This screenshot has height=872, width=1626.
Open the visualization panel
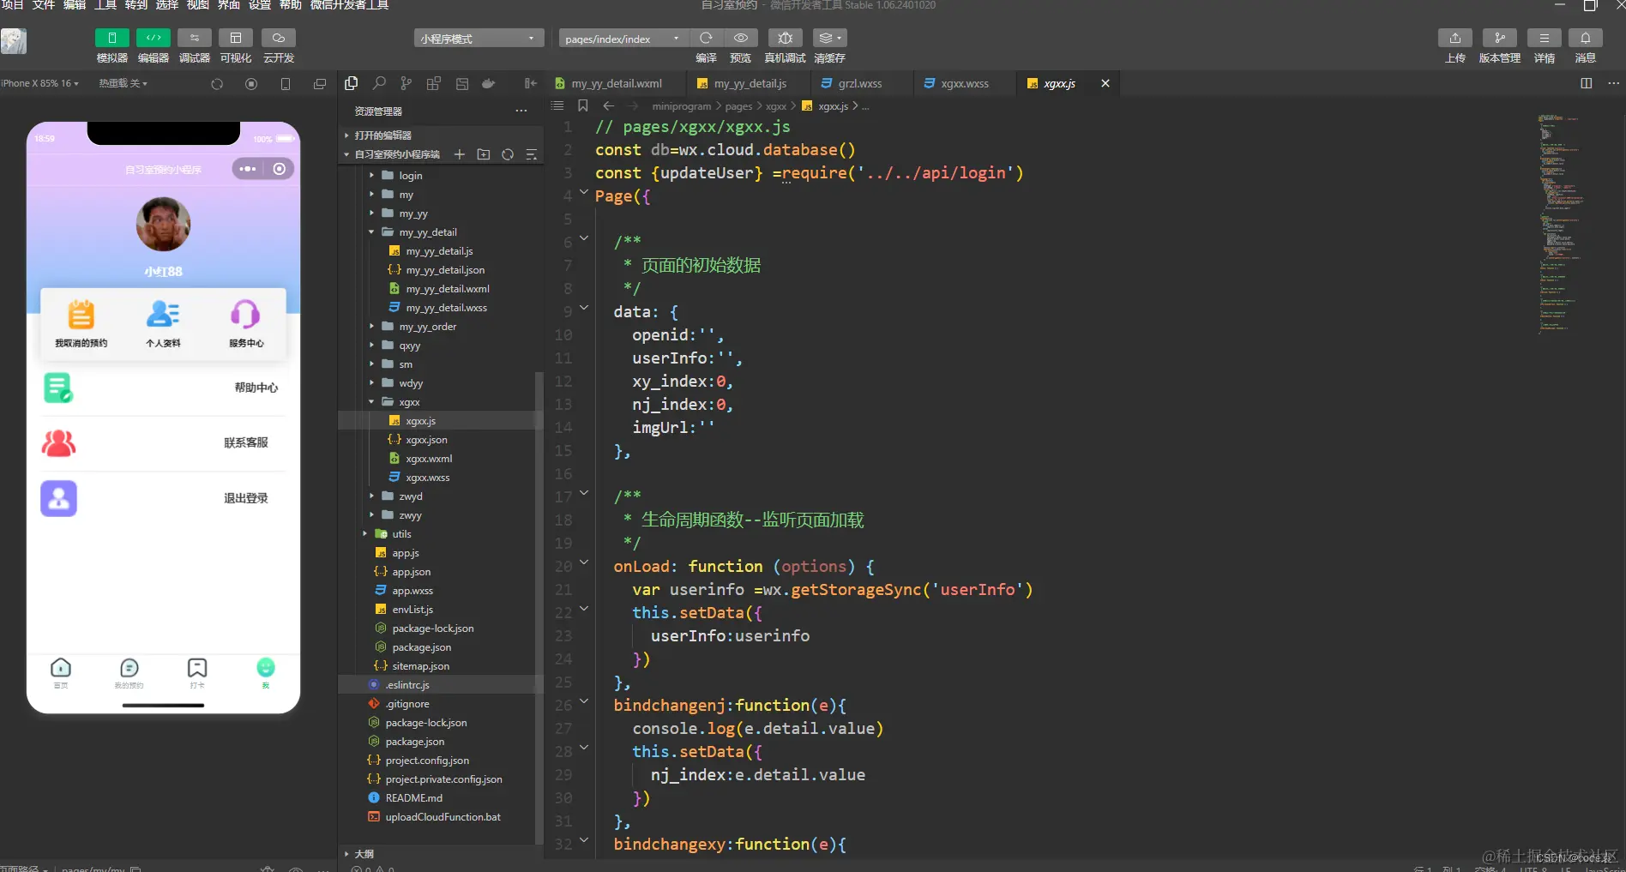pyautogui.click(x=236, y=38)
